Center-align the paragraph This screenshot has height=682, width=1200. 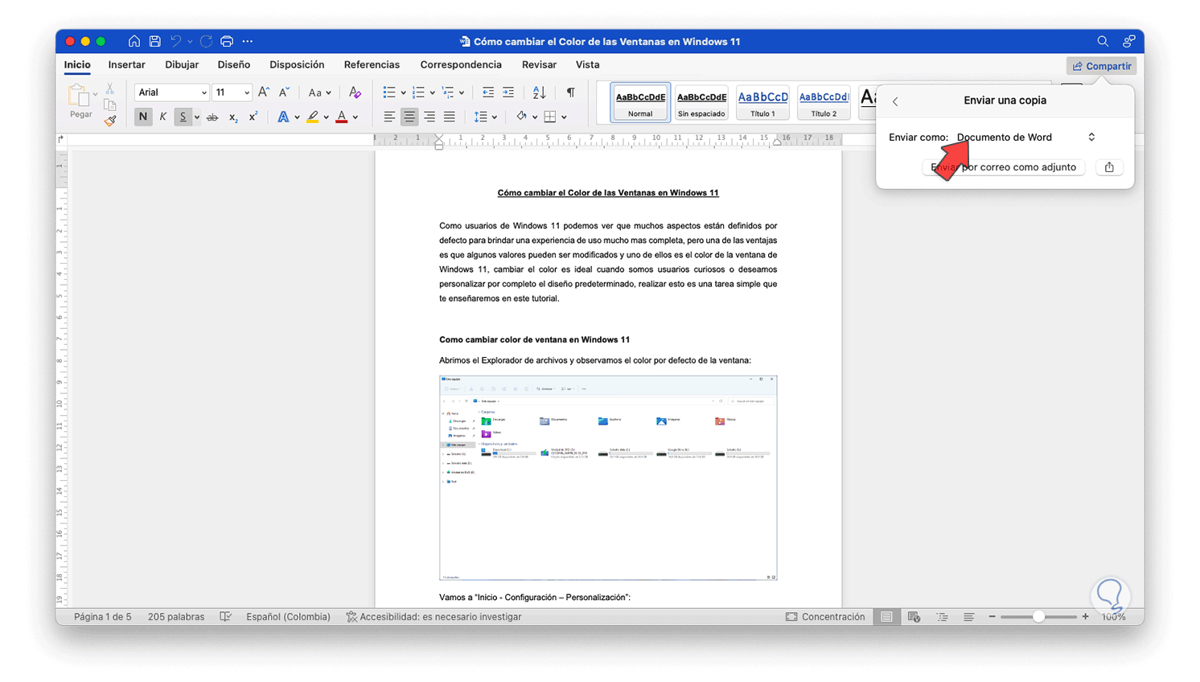click(x=409, y=117)
